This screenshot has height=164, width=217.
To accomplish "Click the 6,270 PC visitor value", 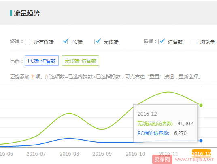I will tap(180, 133).
